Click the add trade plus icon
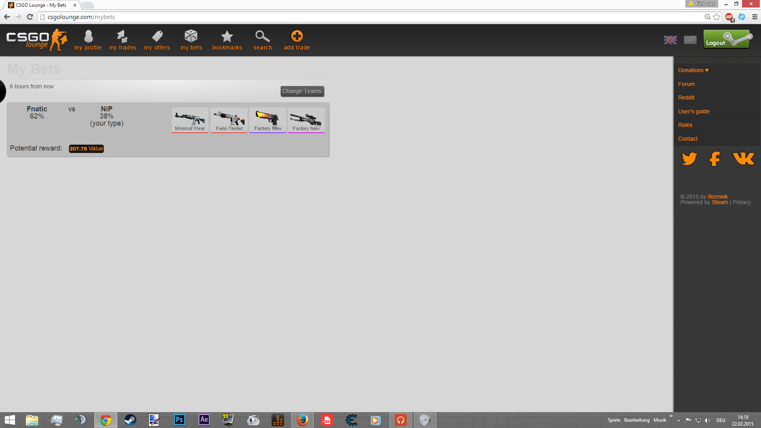 [296, 36]
